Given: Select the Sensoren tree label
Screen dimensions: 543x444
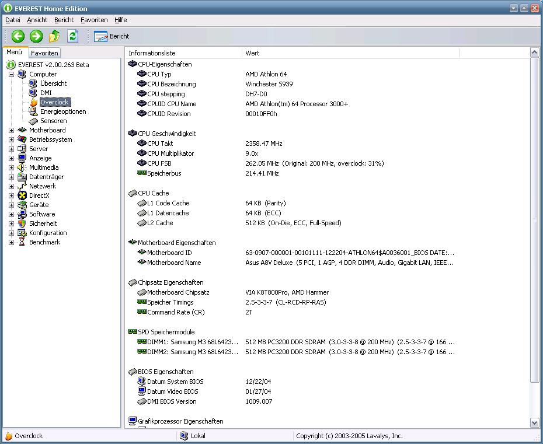Looking at the screenshot, I should [53, 121].
